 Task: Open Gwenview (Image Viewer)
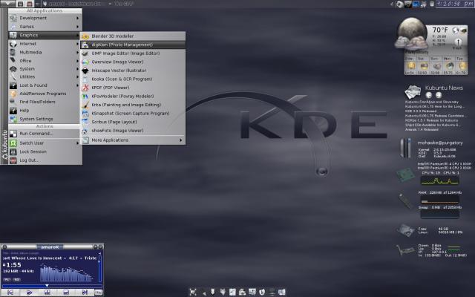[133, 62]
